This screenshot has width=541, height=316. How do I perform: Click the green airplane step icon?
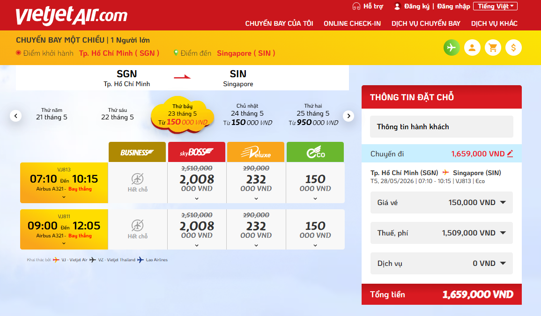coord(451,48)
